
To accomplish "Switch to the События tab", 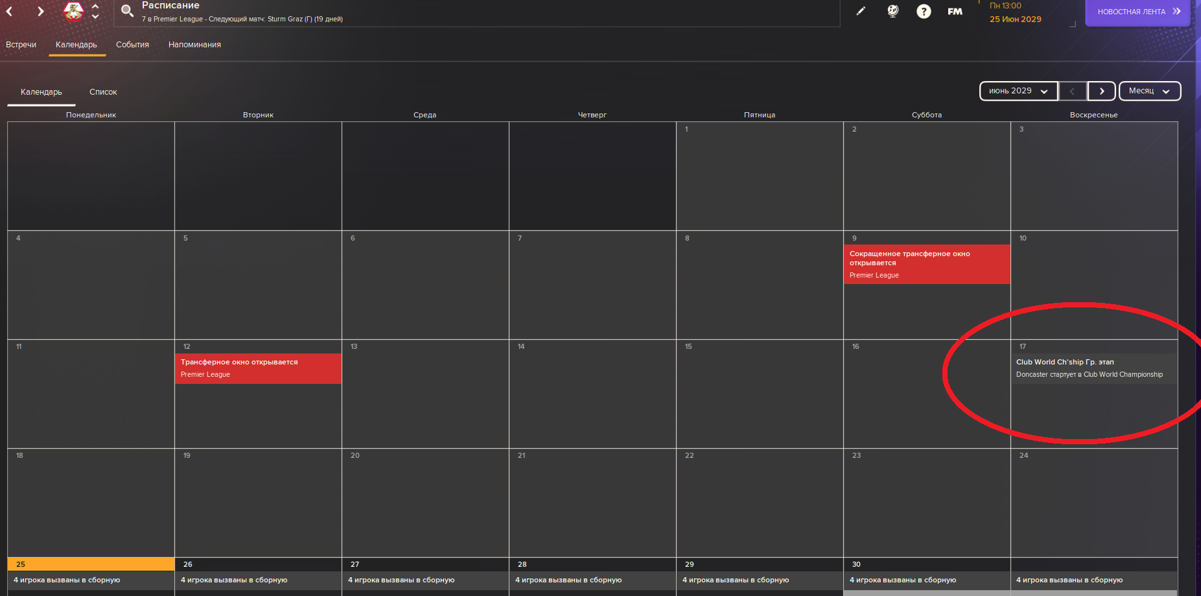I will point(132,45).
